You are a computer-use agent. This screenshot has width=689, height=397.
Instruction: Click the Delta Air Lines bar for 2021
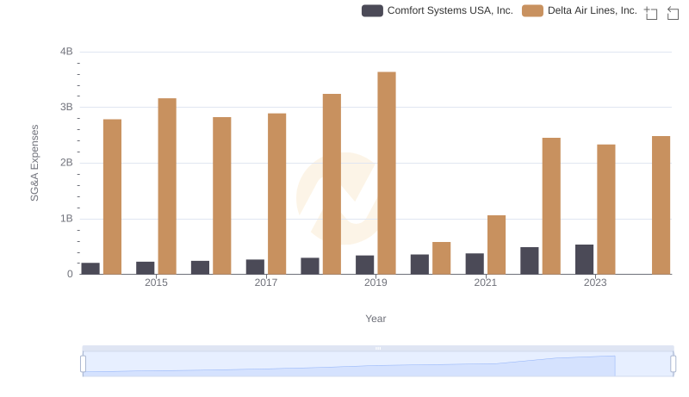click(x=497, y=245)
